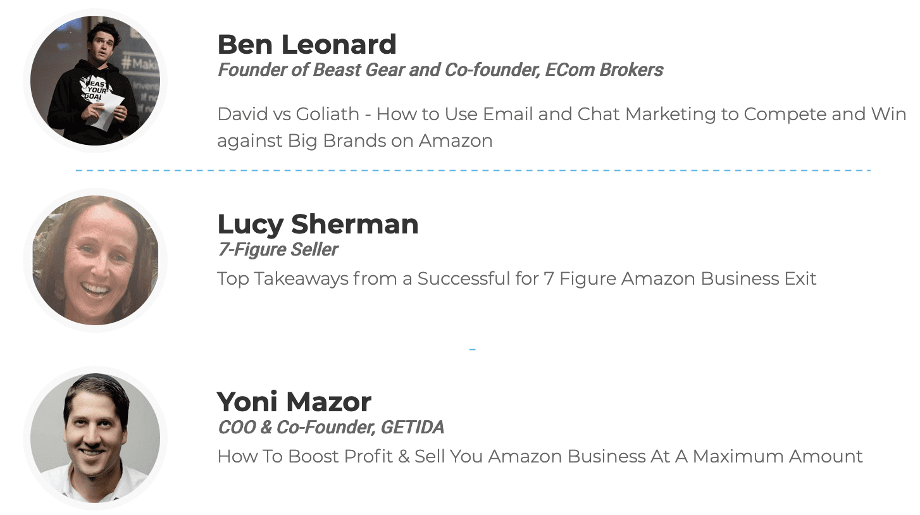Open Ben Leonard's circular speaker photo
Screen dimensions: 920x515
[x=95, y=80]
